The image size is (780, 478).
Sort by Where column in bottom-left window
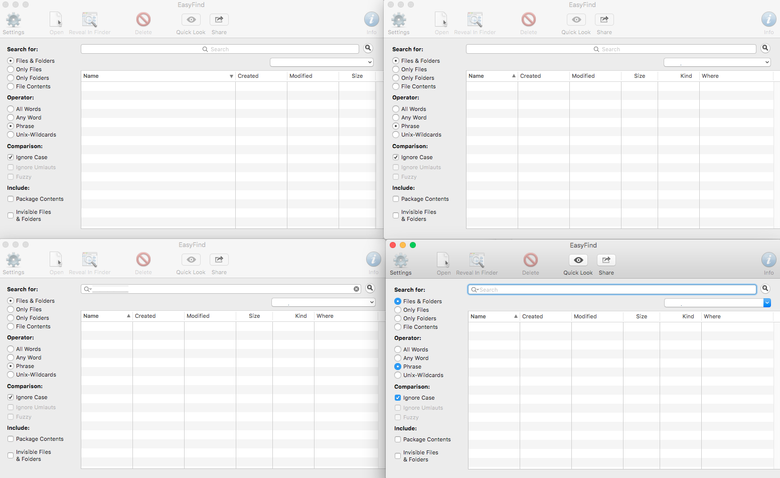tap(346, 316)
